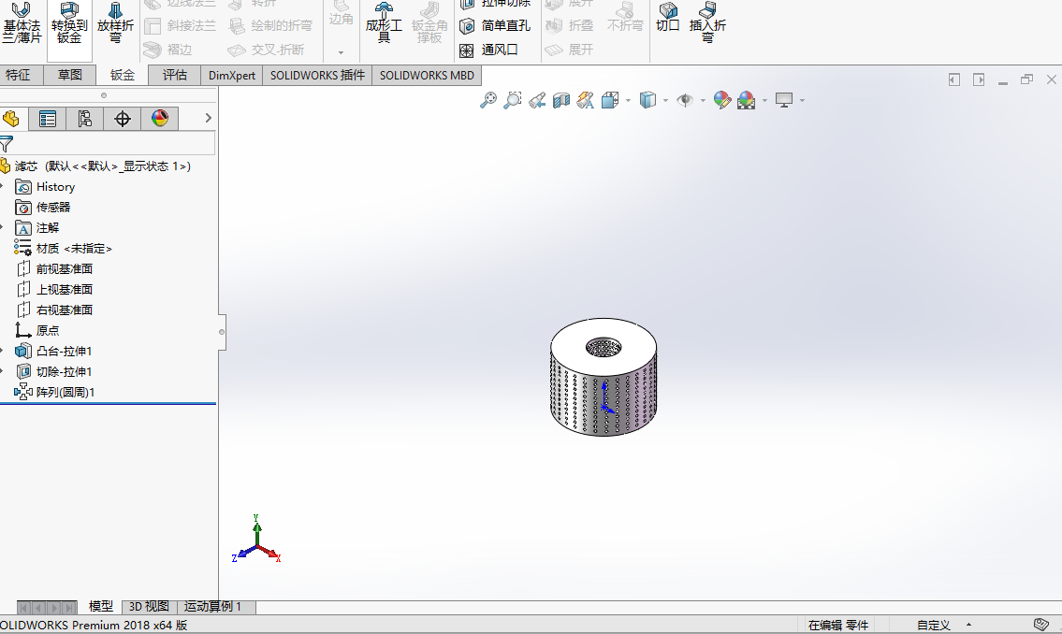Switch to DimXpert tab
The image size is (1062, 634).
[232, 75]
